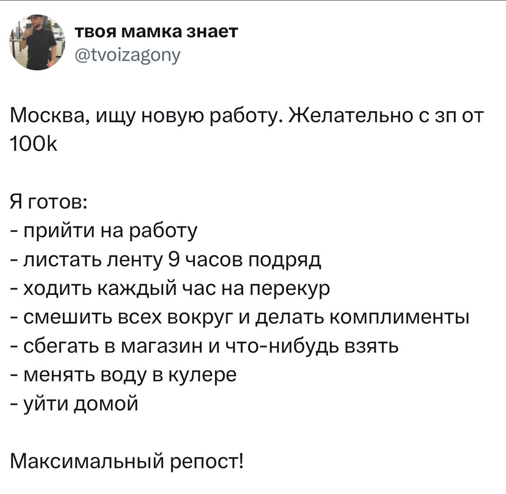Open the "твоя мамка знает" profile name

tap(157, 32)
